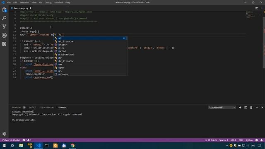265x149 pixels.
Task: Open the Extensions view in activity bar
Action: pos(4,44)
